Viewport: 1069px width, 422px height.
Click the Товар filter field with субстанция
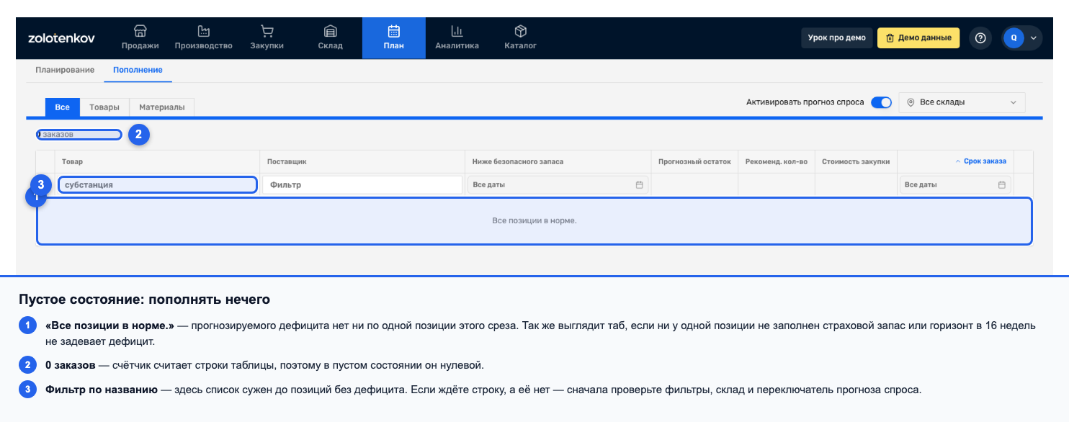157,185
